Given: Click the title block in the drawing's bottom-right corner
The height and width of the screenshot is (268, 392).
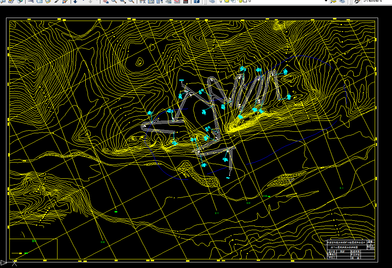Looking at the screenshot, I should [351, 250].
